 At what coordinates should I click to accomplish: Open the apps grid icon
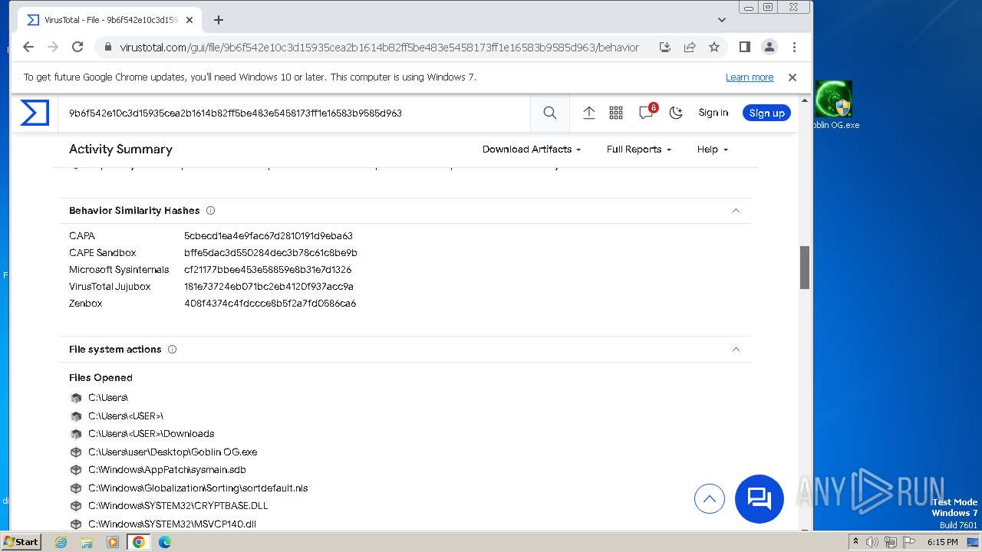pos(616,113)
